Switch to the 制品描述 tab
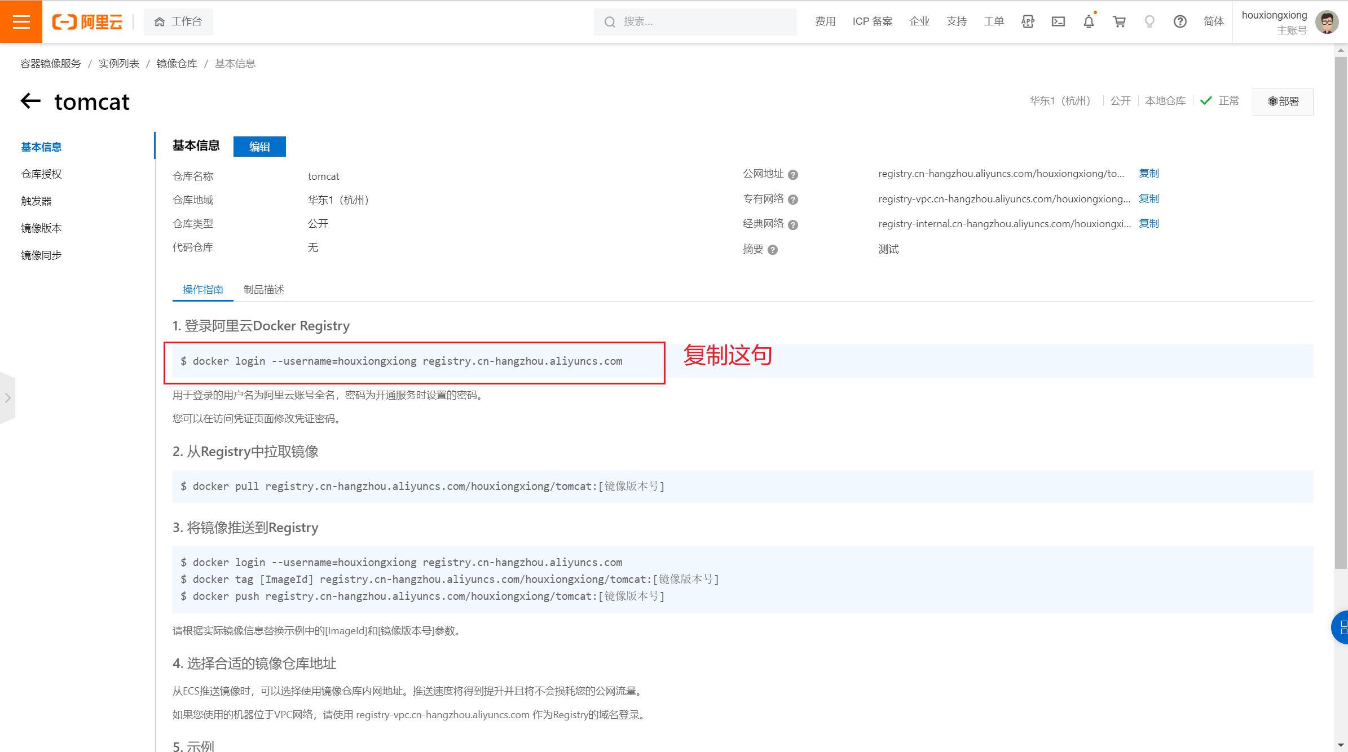The height and width of the screenshot is (752, 1348). pyautogui.click(x=264, y=290)
